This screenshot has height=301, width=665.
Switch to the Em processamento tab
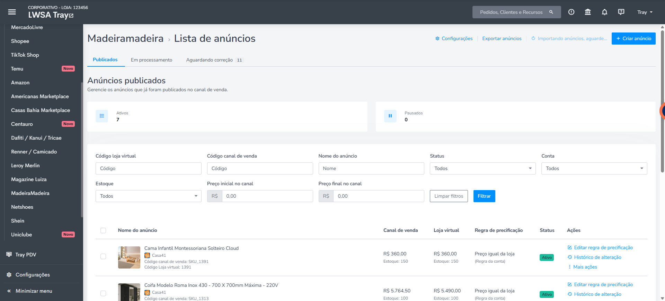click(x=151, y=60)
